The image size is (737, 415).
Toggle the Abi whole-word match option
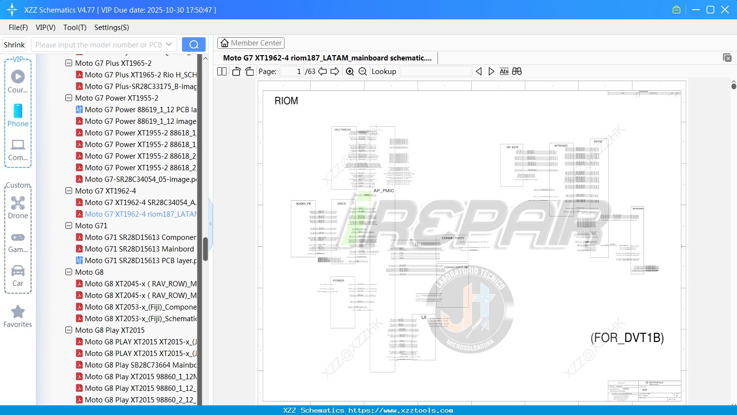[x=504, y=71]
